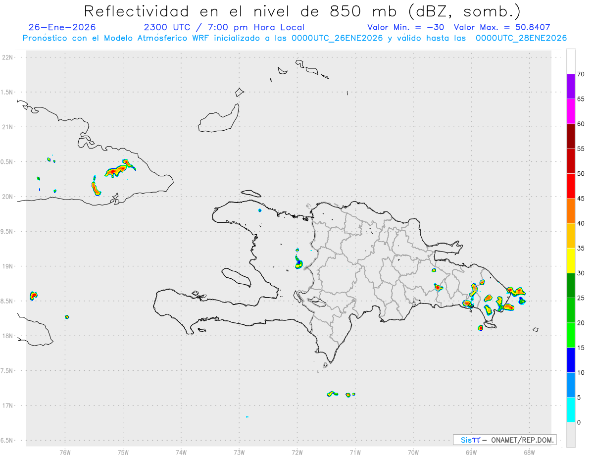Viewport: 594px width, 459px height.
Task: Click the longitude axis label '74W'
Action: 181,452
